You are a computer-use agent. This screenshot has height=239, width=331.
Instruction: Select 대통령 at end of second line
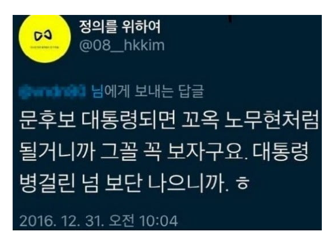pyautogui.click(x=281, y=152)
